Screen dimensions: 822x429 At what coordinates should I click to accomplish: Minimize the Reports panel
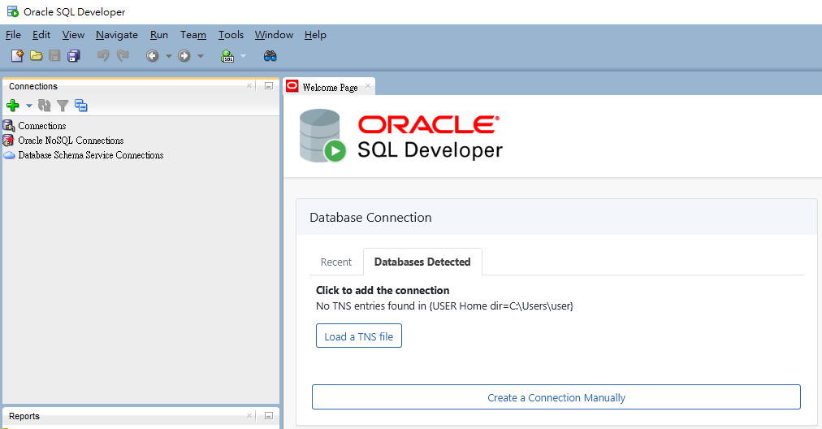pos(268,416)
